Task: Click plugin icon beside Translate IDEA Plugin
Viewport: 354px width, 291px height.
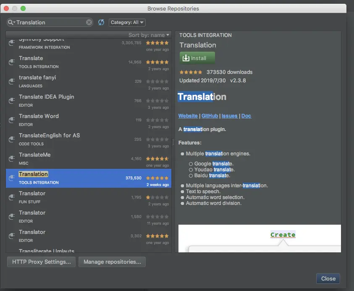Action: (11, 101)
